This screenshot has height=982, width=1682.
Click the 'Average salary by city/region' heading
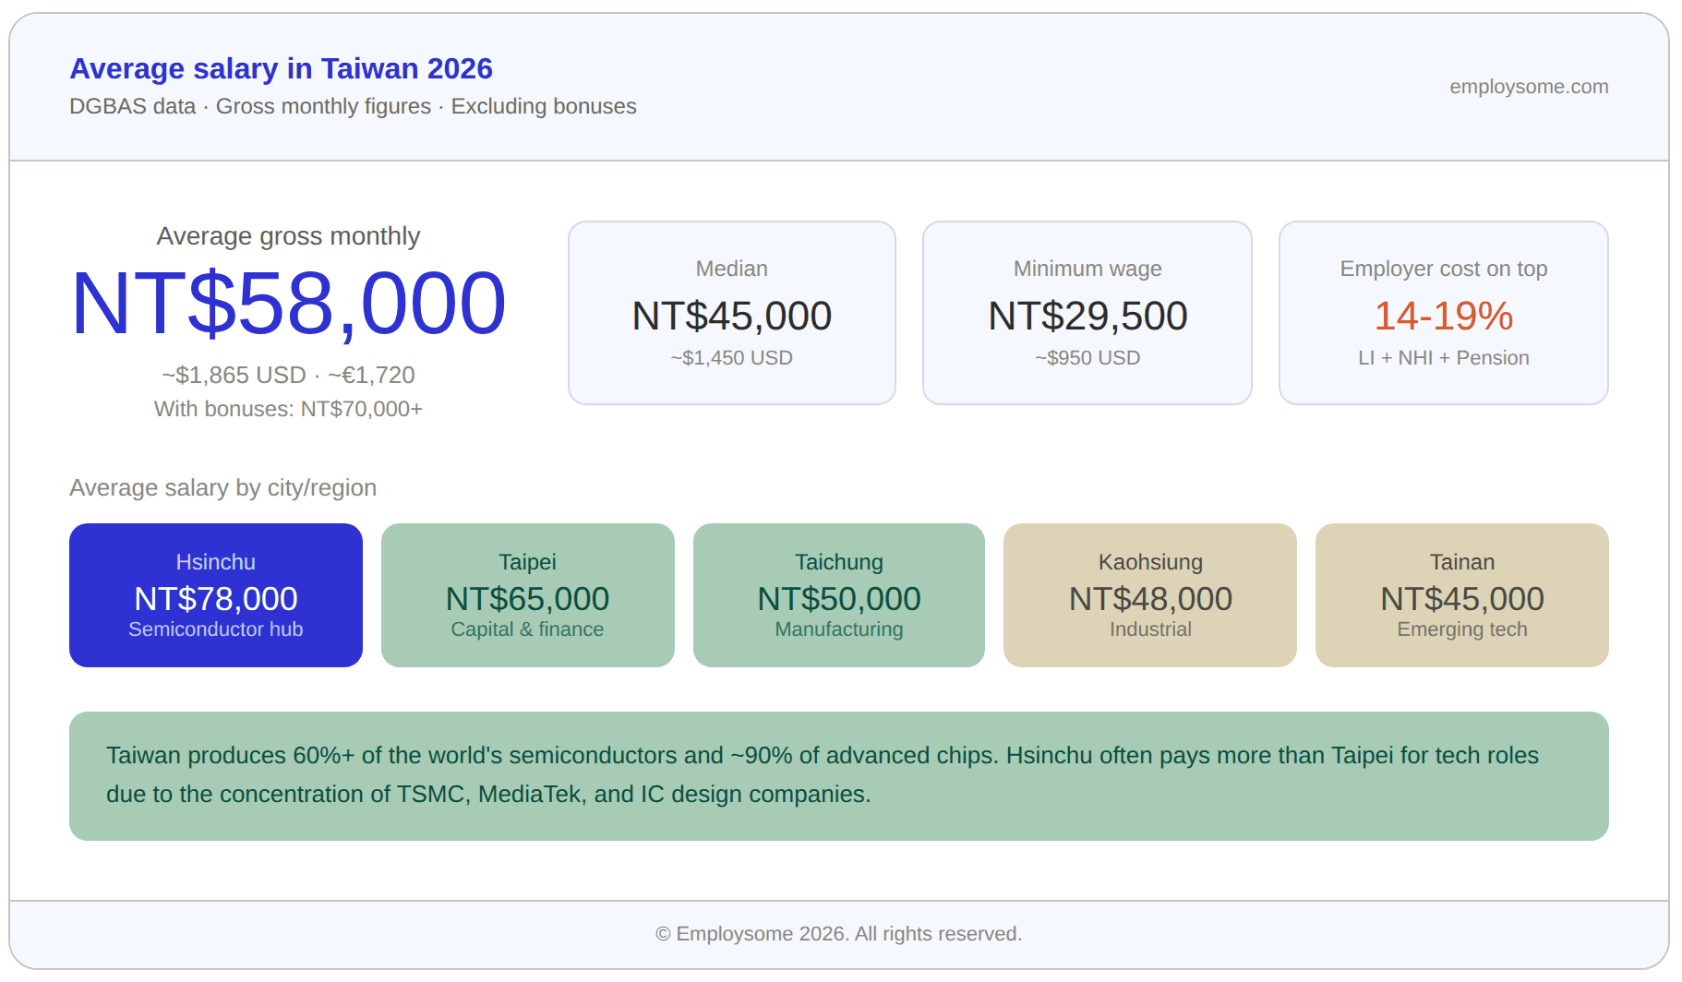click(222, 487)
